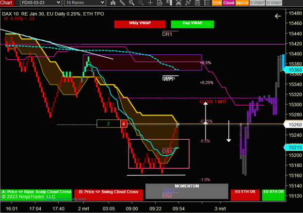The image size is (303, 213).
Task: Enable the W VWAP toggle
Action: click(273, 3)
